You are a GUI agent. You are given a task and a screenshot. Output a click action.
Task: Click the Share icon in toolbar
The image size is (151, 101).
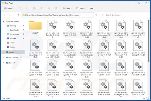pyautogui.click(x=49, y=8)
